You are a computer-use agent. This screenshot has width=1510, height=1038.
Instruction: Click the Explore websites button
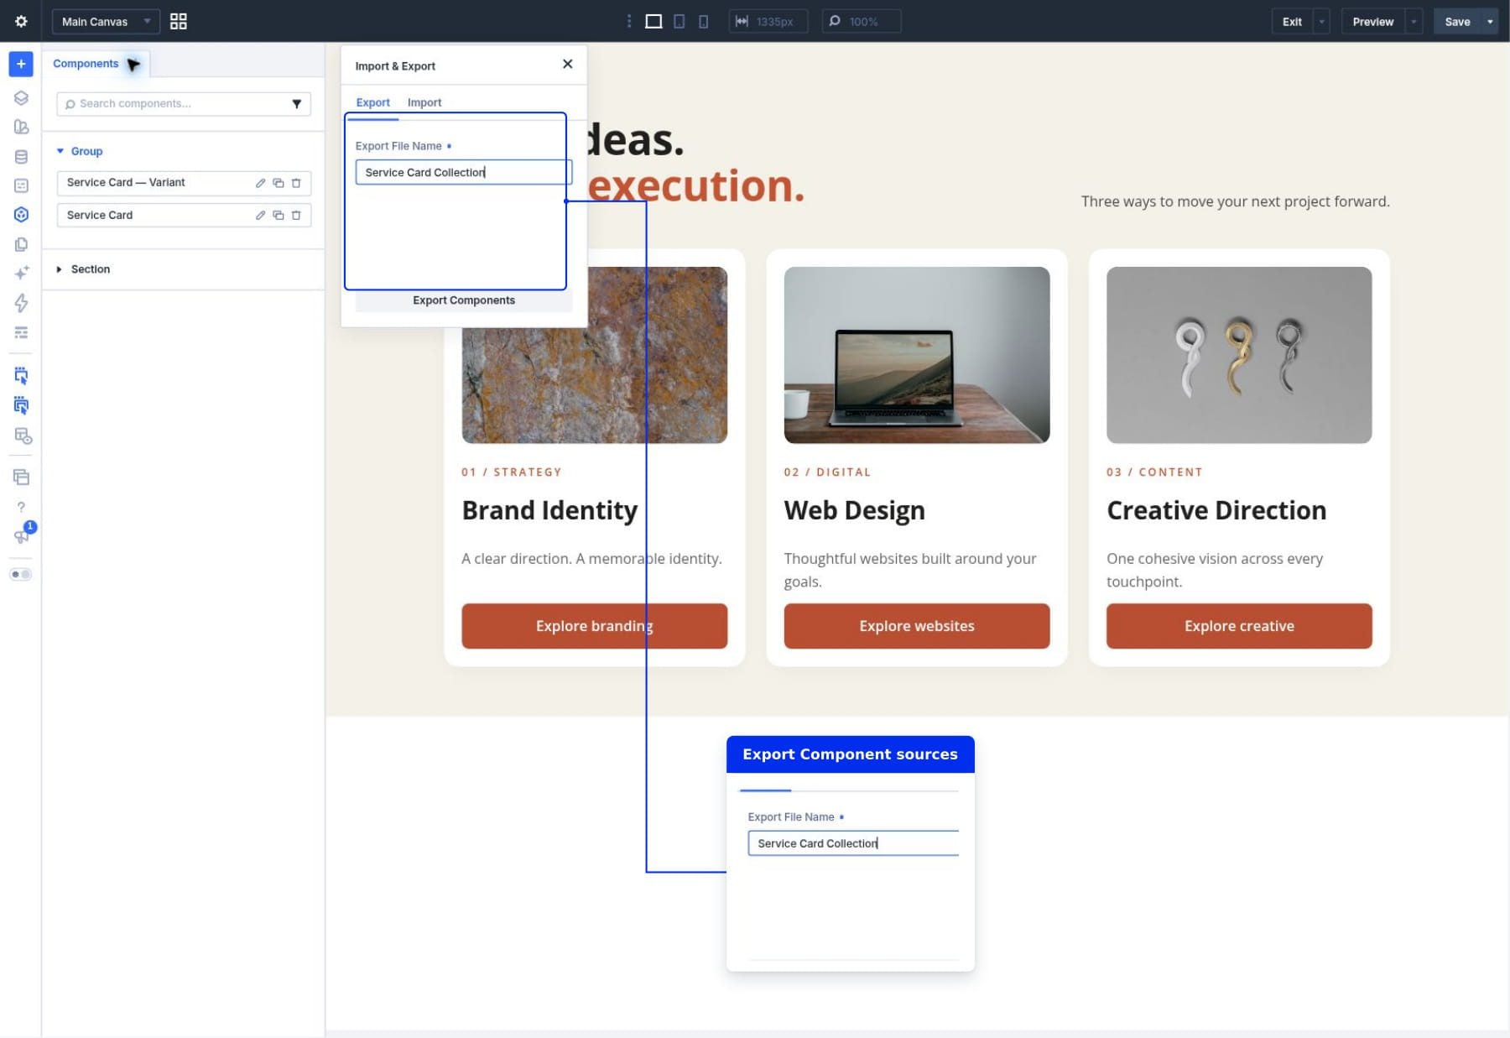916,626
